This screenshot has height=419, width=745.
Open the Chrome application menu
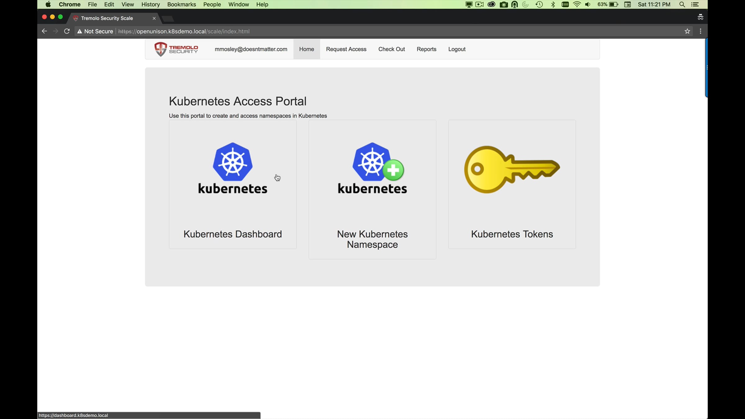point(70,4)
